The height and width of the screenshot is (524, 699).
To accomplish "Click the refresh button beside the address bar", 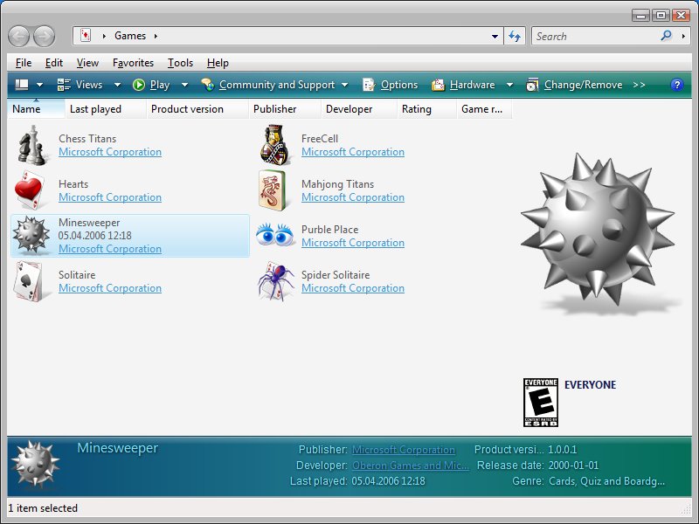I will pos(515,36).
